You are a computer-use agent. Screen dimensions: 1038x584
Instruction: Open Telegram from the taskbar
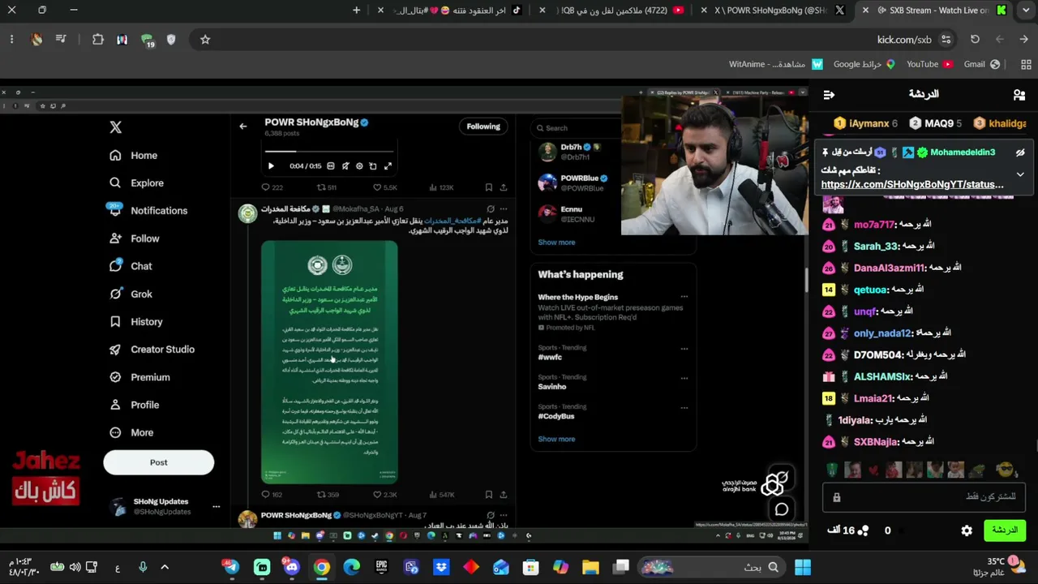[232, 567]
